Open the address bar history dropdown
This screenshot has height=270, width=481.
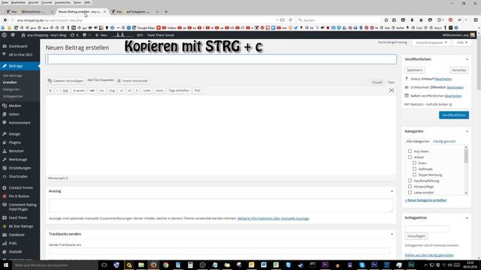pyautogui.click(x=277, y=20)
